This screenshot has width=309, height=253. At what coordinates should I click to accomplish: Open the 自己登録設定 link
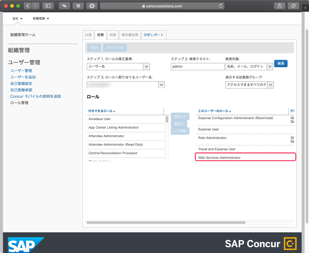pyautogui.click(x=21, y=83)
